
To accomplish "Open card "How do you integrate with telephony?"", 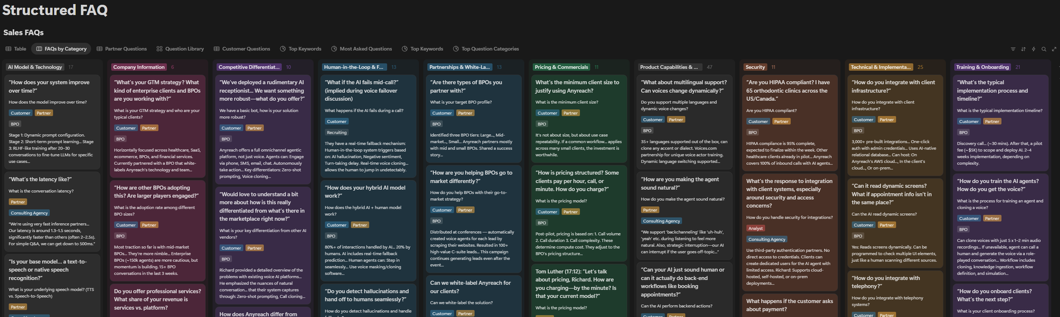I will click(x=896, y=294).
